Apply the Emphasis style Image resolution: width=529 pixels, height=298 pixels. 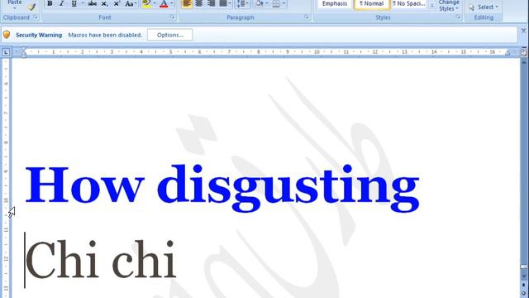pos(334,3)
